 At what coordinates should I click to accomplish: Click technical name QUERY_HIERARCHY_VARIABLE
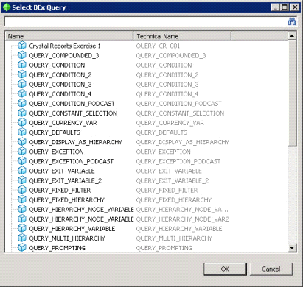[179, 229]
